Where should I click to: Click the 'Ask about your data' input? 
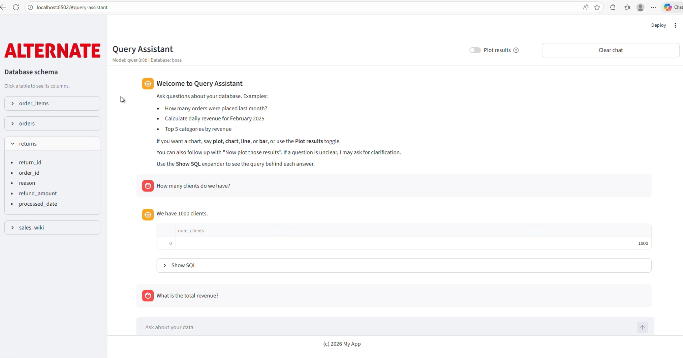point(389,327)
